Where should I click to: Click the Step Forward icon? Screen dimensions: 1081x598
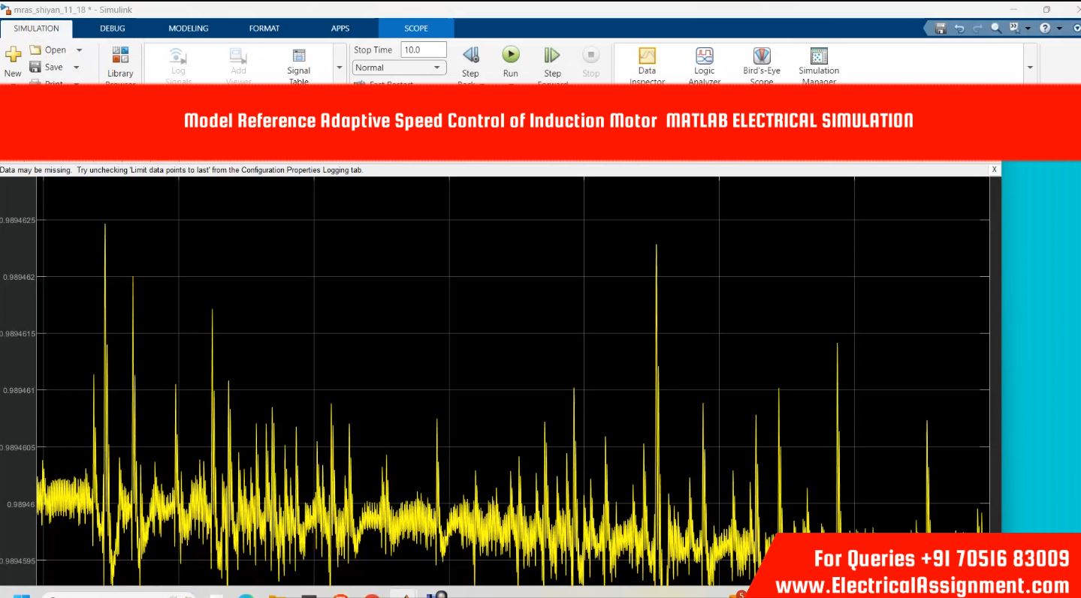(552, 55)
